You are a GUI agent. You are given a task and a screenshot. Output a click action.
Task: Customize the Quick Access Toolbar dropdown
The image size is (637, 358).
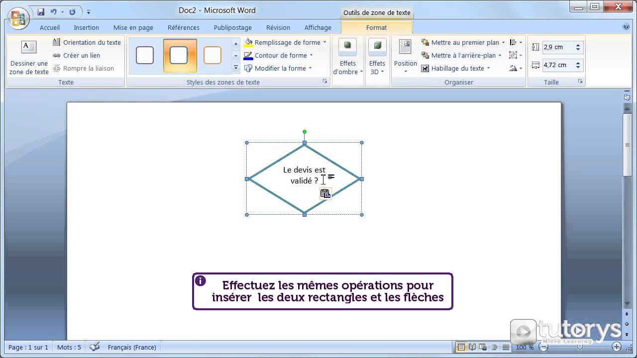tap(89, 12)
